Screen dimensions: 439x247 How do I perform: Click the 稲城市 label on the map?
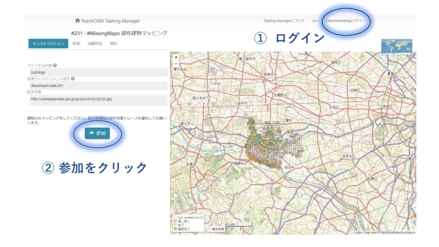(239, 163)
